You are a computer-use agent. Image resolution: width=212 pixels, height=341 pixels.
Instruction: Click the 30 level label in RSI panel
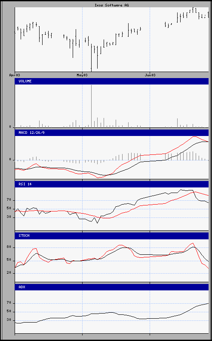(x=9, y=217)
